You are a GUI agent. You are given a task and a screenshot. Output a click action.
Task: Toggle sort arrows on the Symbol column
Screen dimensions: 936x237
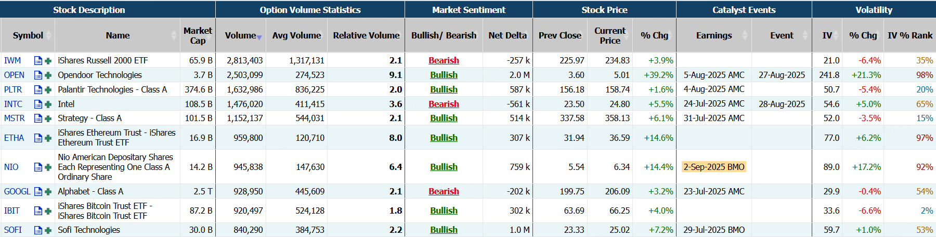[x=49, y=35]
